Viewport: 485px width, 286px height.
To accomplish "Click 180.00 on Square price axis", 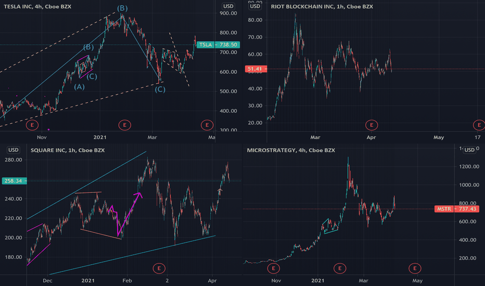I will point(14,257).
